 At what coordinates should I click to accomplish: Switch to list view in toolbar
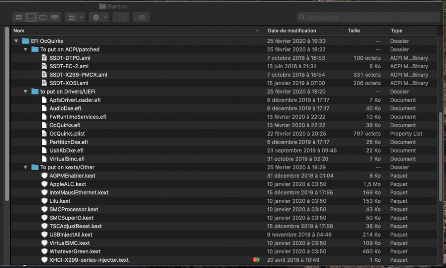31,17
